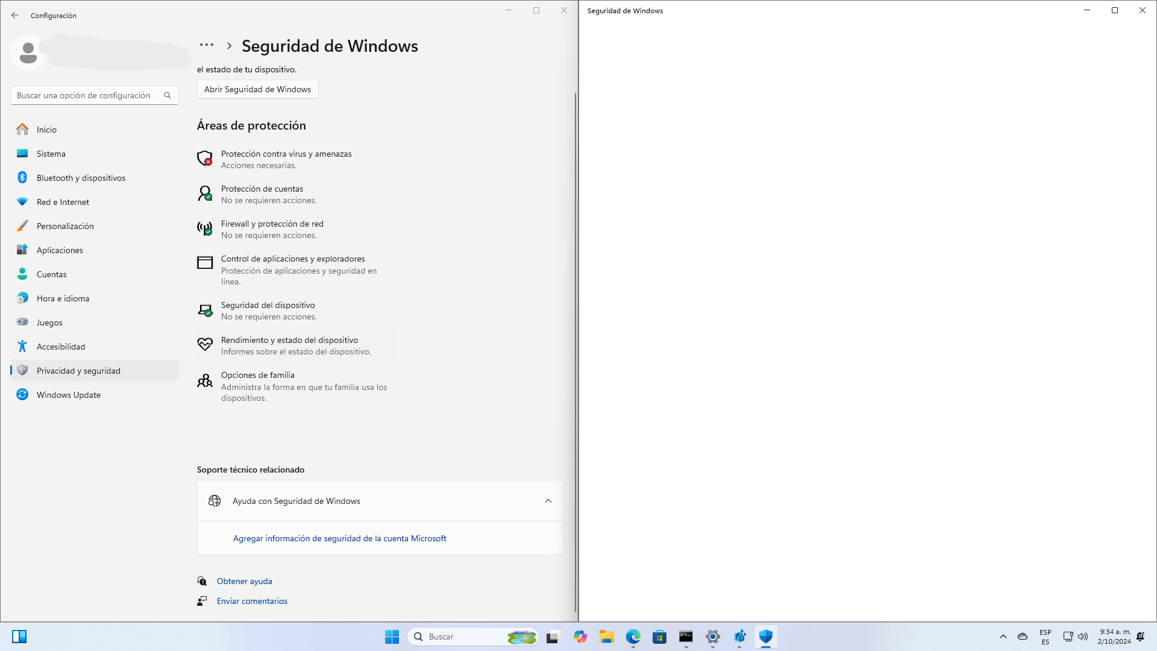Open Personalización settings
Viewport: 1157px width, 651px height.
coord(95,226)
